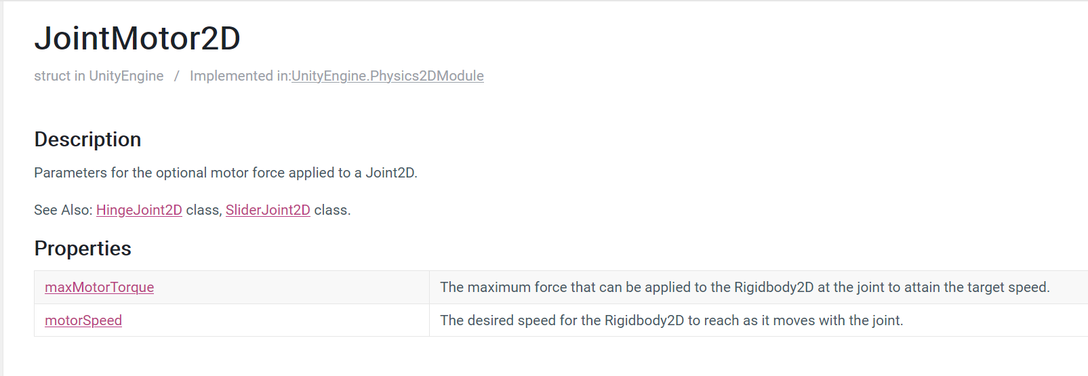
Task: Click the Properties section heading
Action: pyautogui.click(x=83, y=249)
